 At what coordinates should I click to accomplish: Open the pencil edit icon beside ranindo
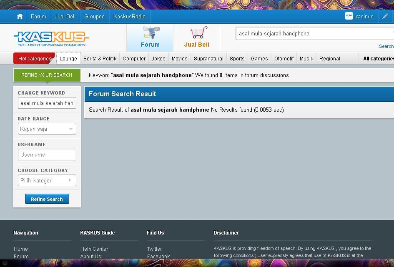pos(385,16)
